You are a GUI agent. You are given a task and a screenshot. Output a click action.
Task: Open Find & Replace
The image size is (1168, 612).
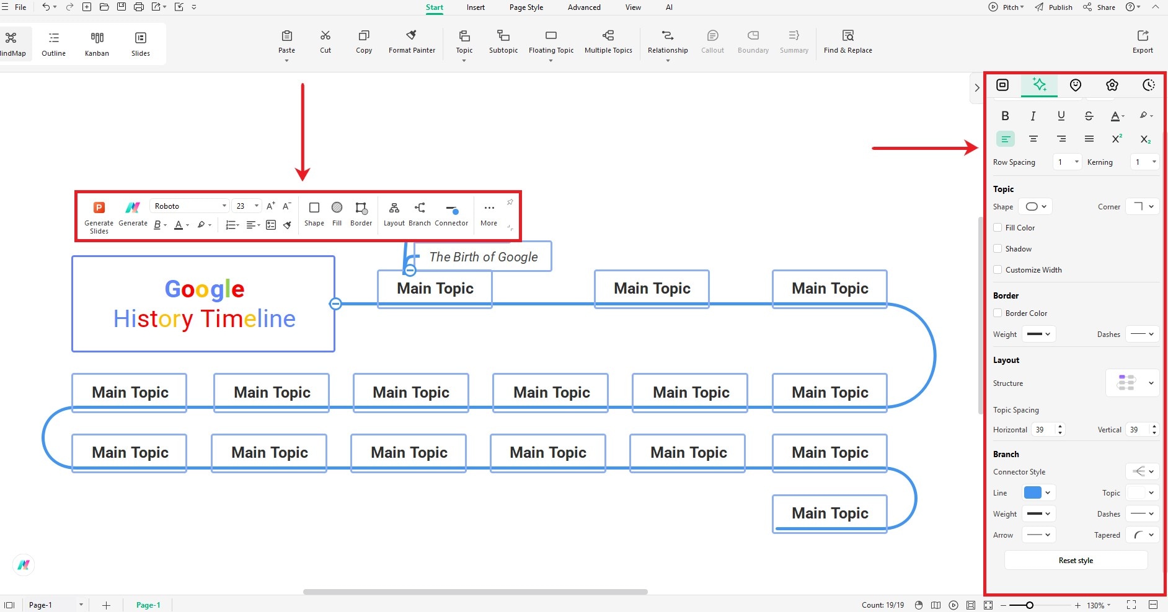(x=848, y=42)
